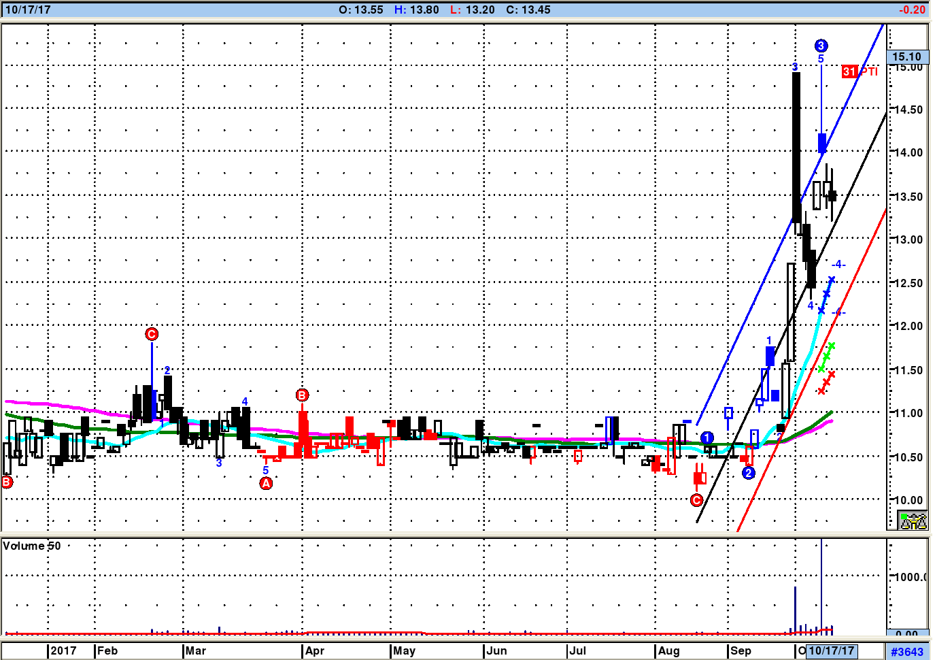Click the 10/17/17 date in header bar
952x660 pixels.
click(x=28, y=10)
